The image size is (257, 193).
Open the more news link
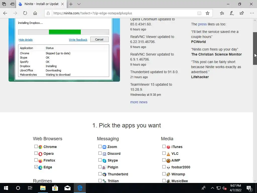(139, 102)
